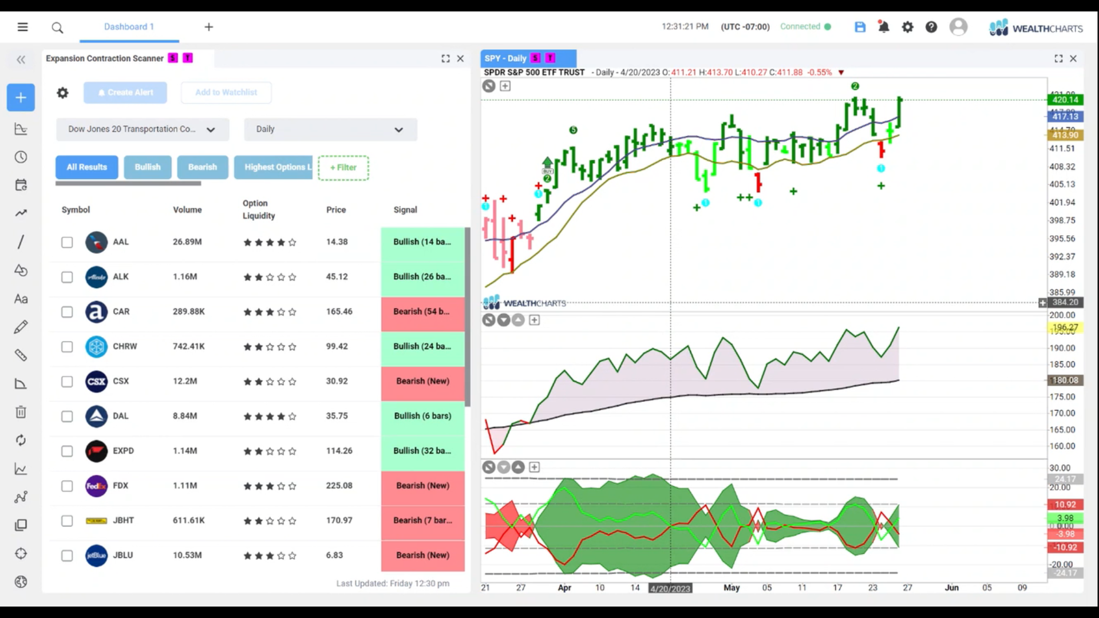Switch to the Dashboard 1 tab
The width and height of the screenshot is (1099, 618).
click(129, 27)
